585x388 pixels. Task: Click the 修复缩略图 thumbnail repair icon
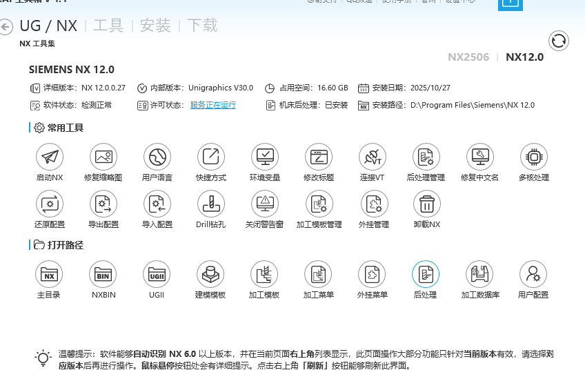coord(103,157)
